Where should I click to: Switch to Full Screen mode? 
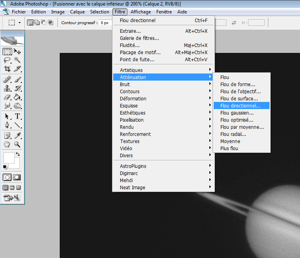(x=18, y=188)
